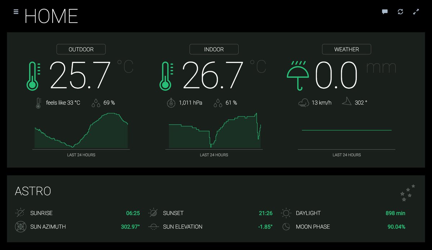Click the daylight value 898 min

(395, 213)
